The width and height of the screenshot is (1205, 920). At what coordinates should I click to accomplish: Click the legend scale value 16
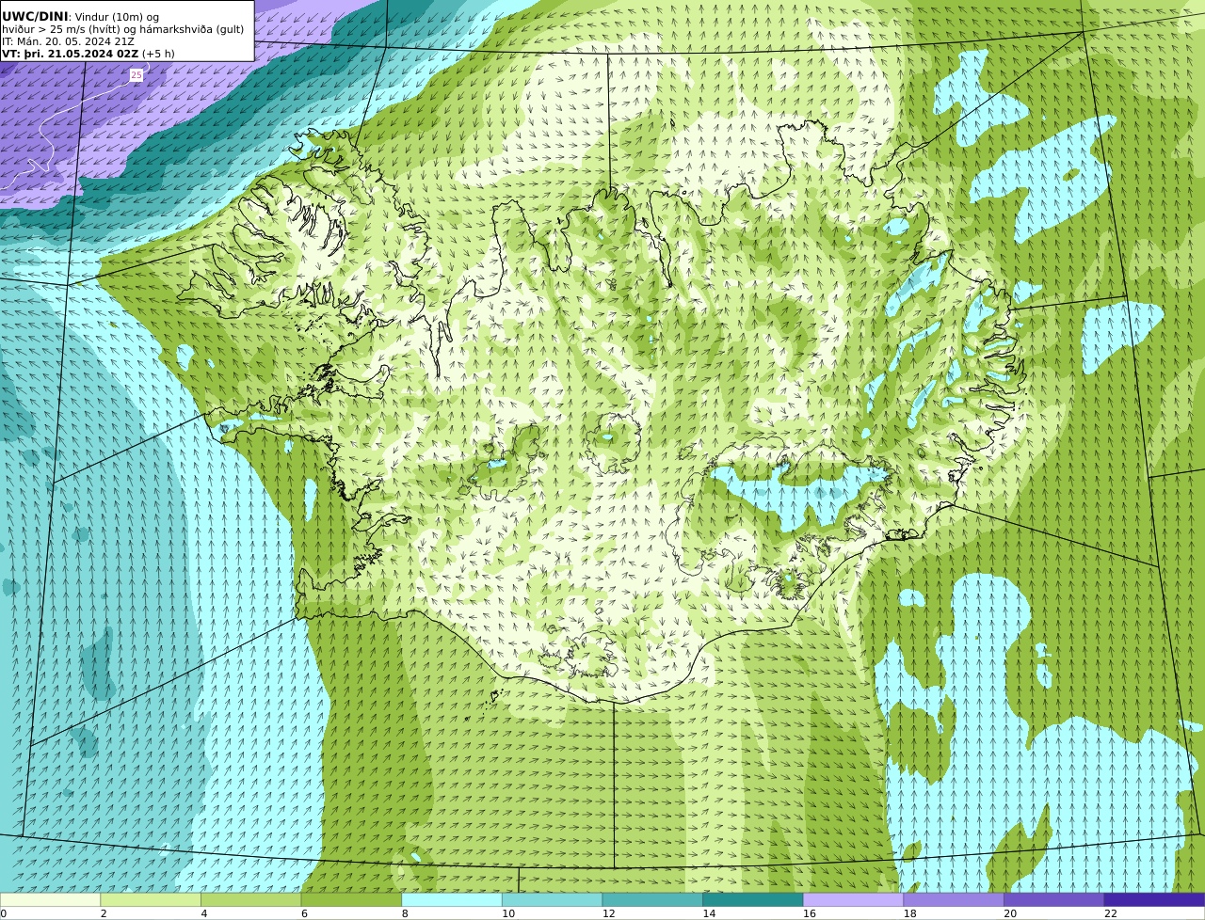pyautogui.click(x=810, y=913)
